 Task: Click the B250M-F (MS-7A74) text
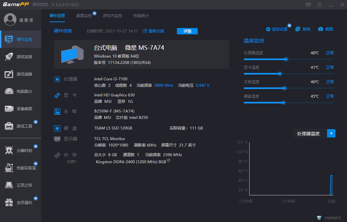coord(114,111)
